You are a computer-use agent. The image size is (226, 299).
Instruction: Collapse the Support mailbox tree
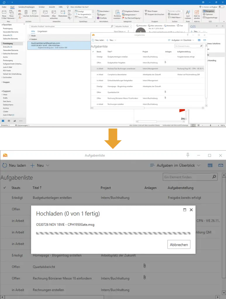(x=2, y=91)
